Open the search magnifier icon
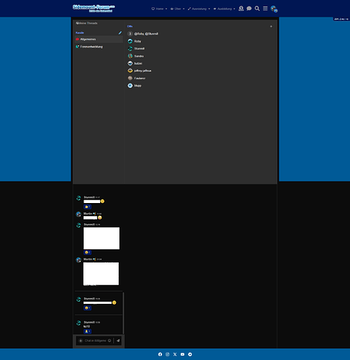Image resolution: width=350 pixels, height=360 pixels. (x=257, y=9)
